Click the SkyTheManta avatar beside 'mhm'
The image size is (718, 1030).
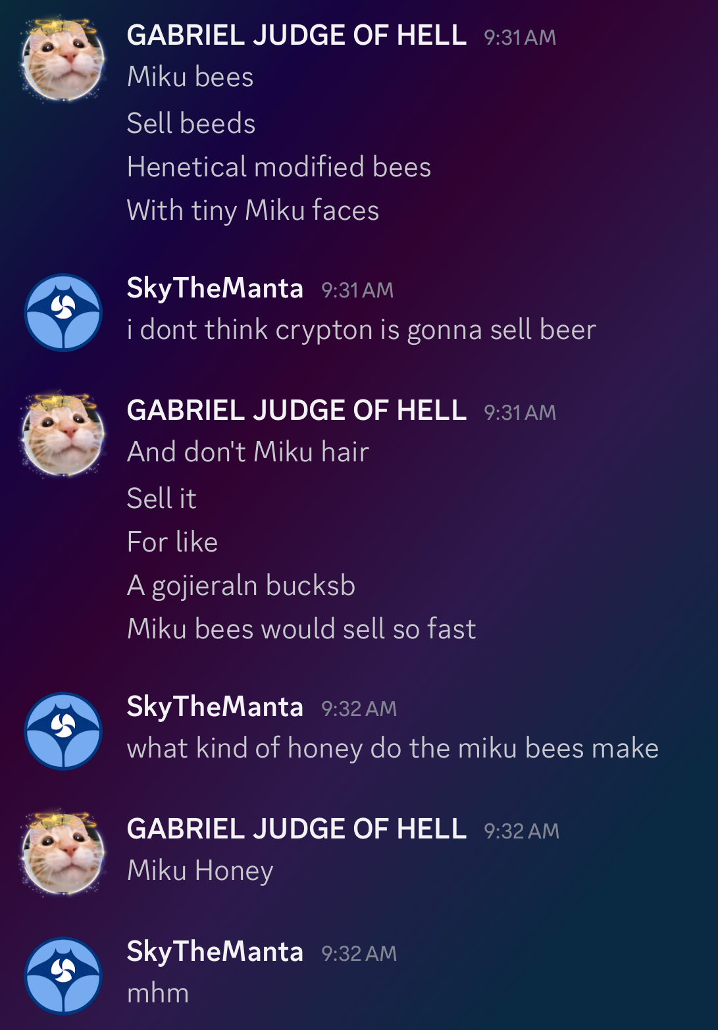(63, 976)
